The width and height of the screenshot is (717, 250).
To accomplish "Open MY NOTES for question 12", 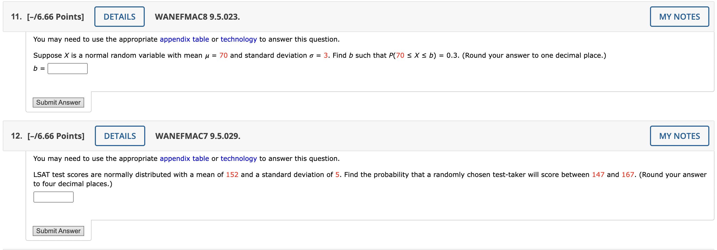I will (679, 136).
